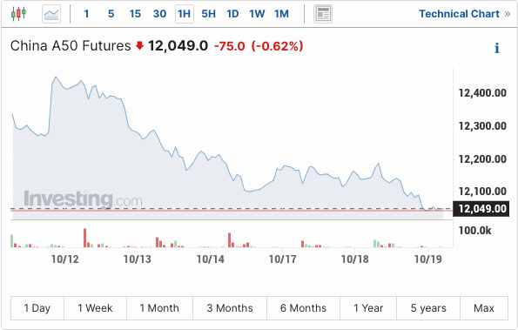
Task: Show the 1 Year range
Action: [368, 308]
